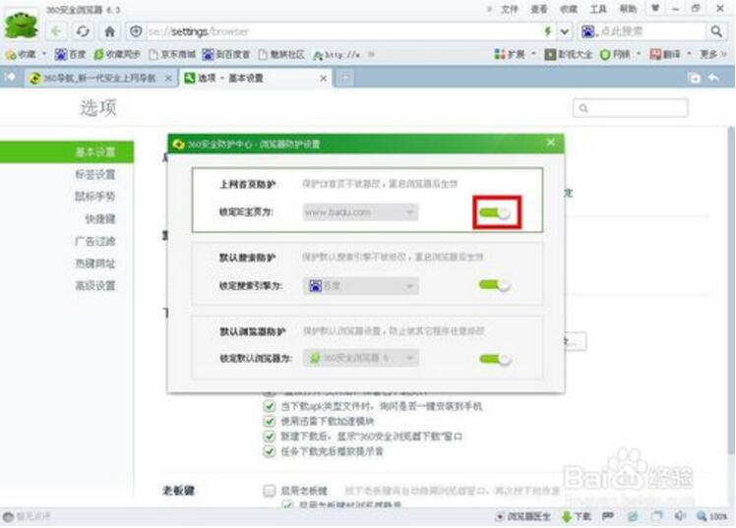Select 鼠标手势 in the settings sidebar
This screenshot has width=736, height=528.
pos(95,196)
